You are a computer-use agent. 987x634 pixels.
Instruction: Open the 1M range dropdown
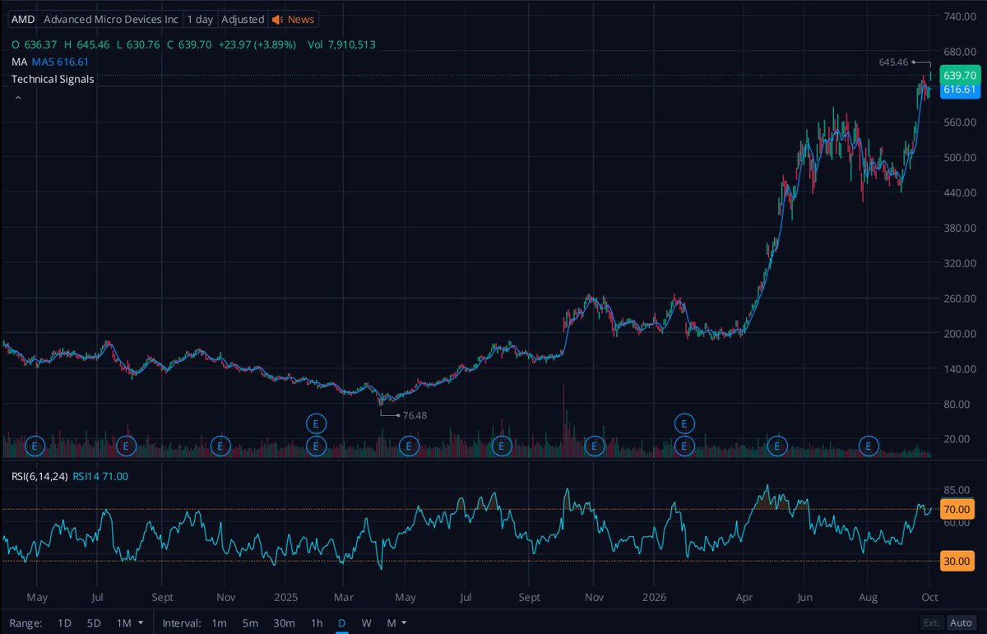tap(129, 623)
